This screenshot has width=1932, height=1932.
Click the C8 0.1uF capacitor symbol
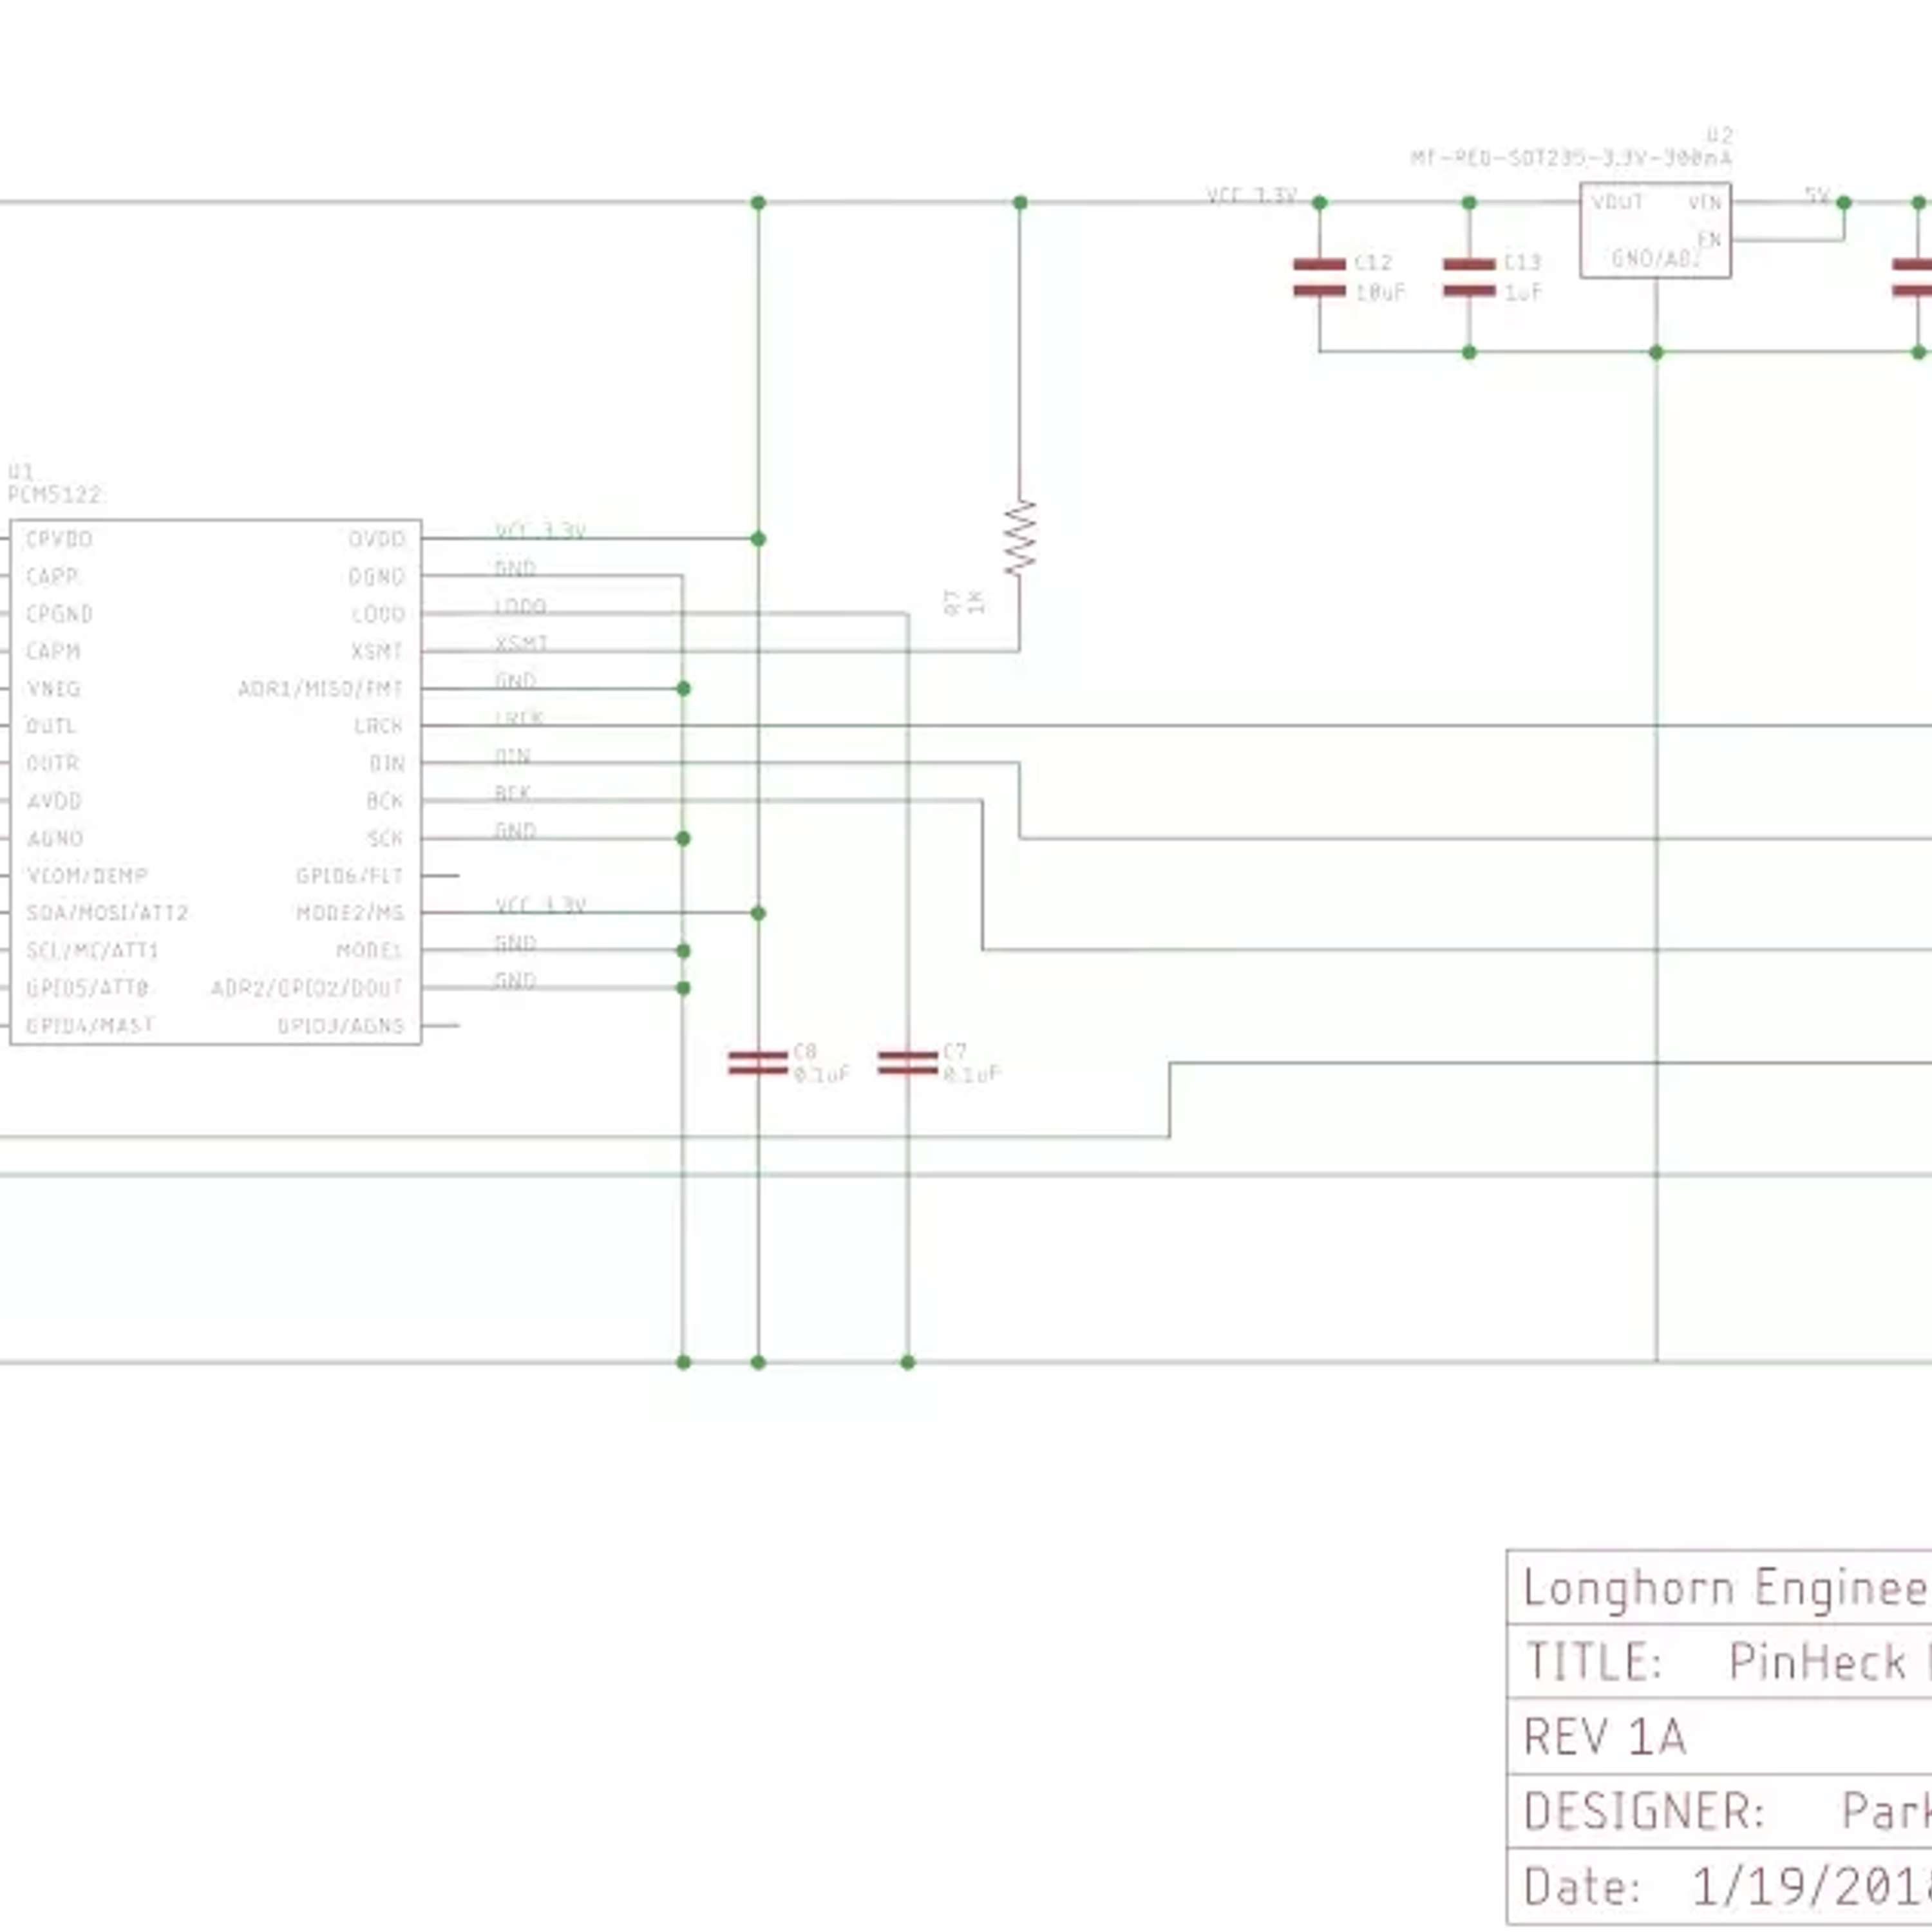758,1063
